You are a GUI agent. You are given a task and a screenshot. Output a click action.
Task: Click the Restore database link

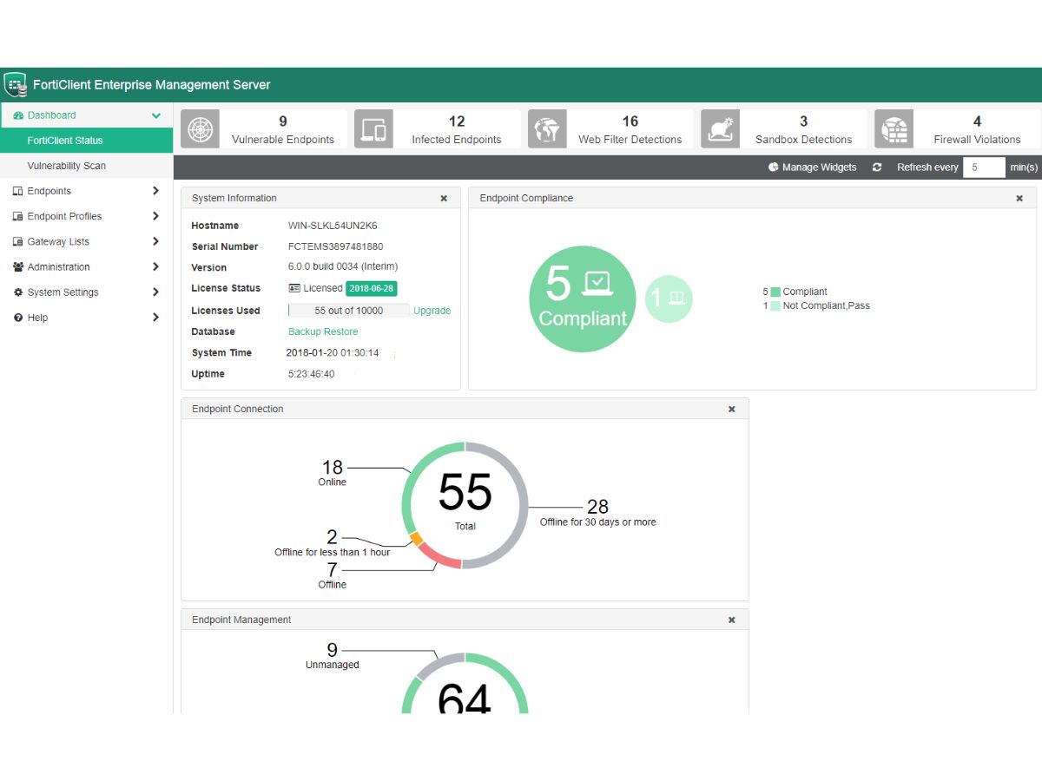tap(341, 331)
